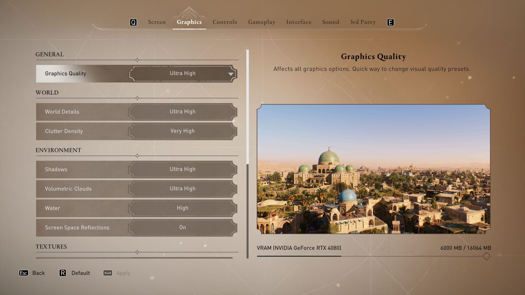
Task: Click the ENVIRONMENT section heading
Action: coord(58,150)
